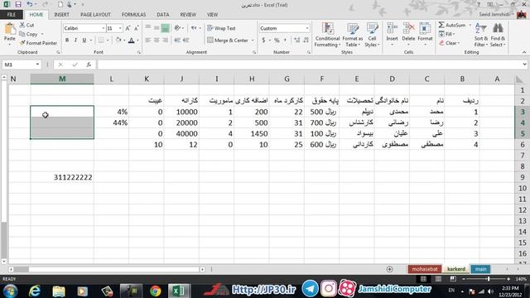This screenshot has width=530, height=298.
Task: Toggle Underline formatting
Action: (84, 41)
